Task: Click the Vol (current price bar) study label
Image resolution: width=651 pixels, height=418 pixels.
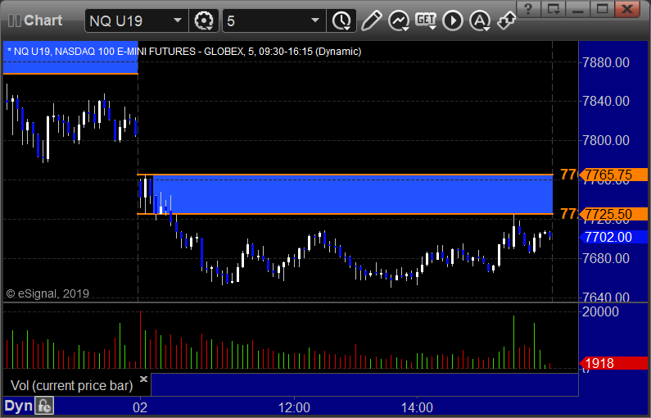Action: [x=71, y=385]
